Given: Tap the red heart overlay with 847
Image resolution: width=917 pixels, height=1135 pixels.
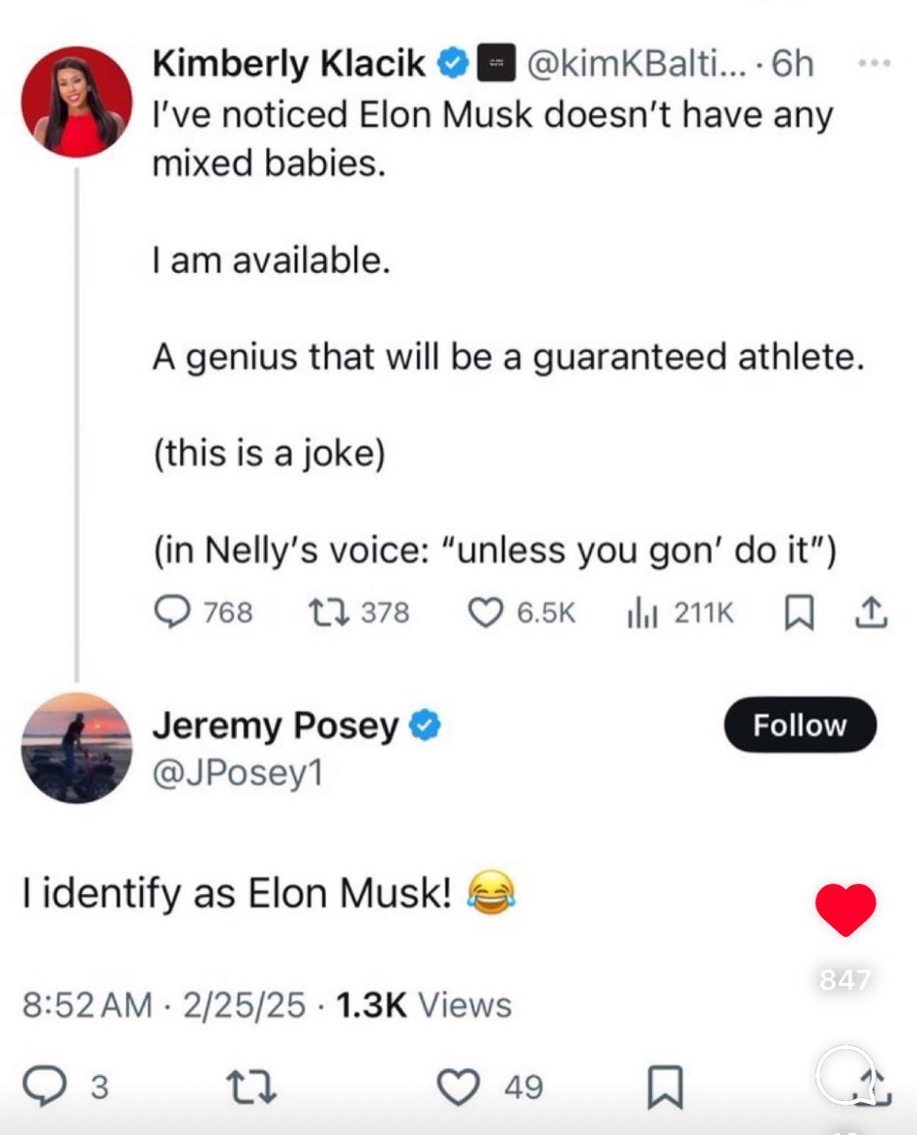Looking at the screenshot, I should [x=845, y=909].
